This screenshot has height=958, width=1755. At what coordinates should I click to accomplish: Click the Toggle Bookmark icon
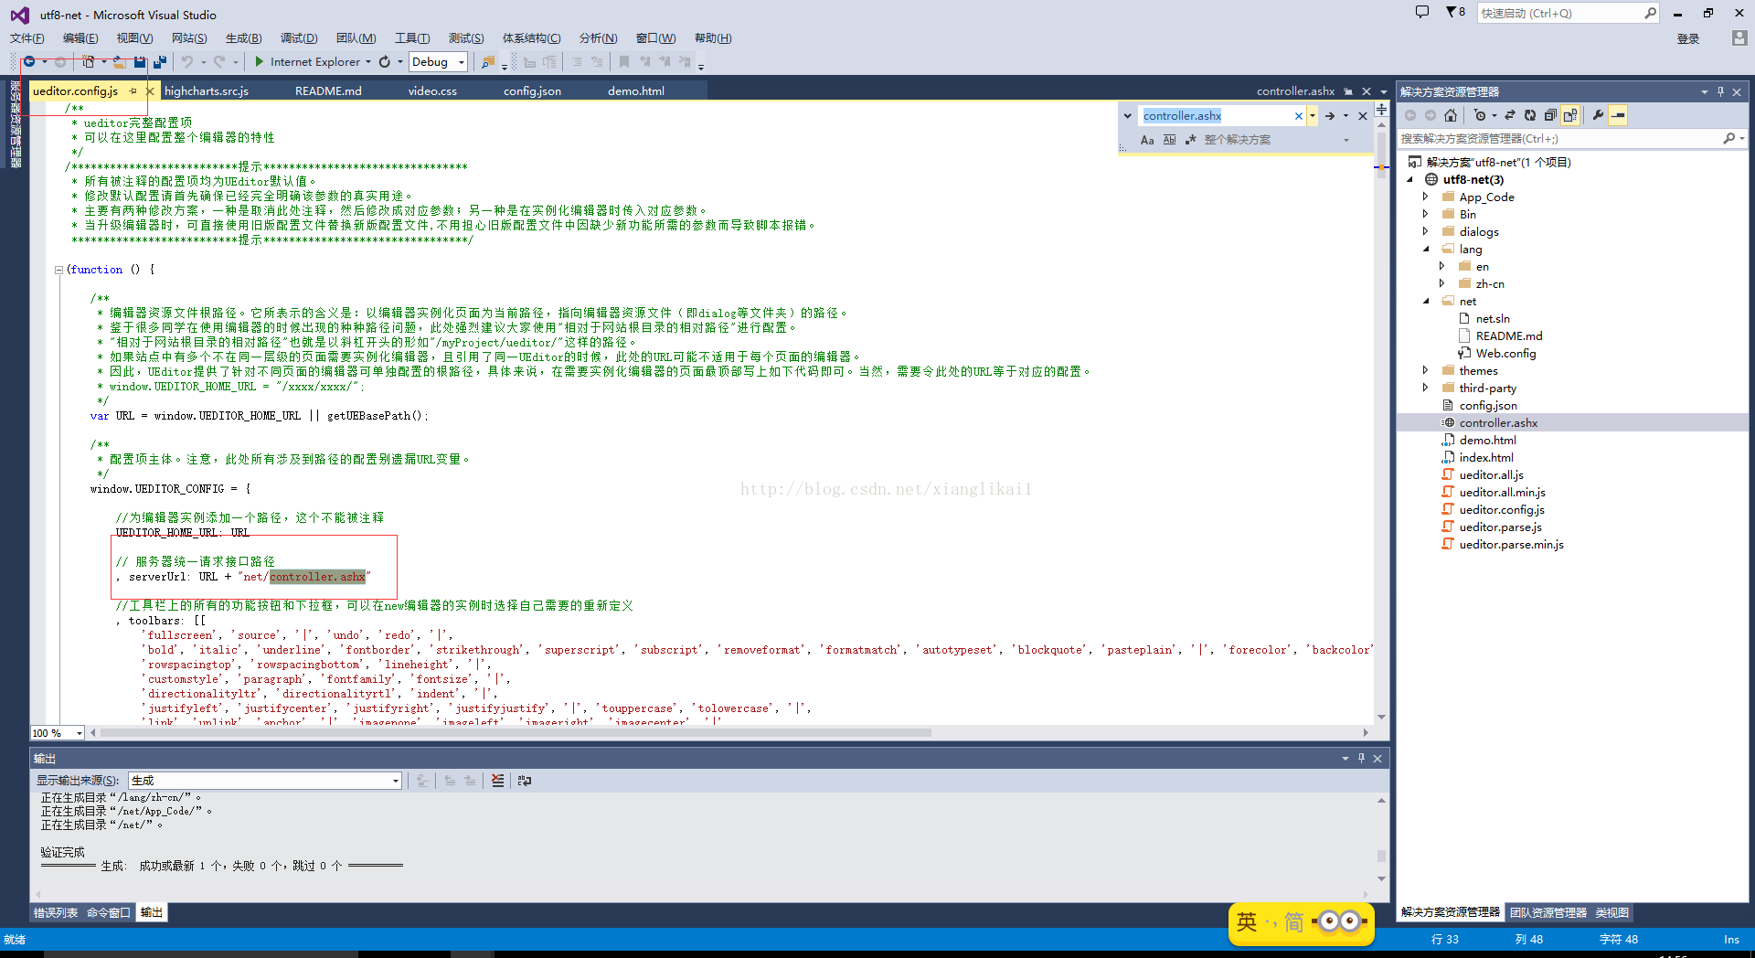pos(623,61)
